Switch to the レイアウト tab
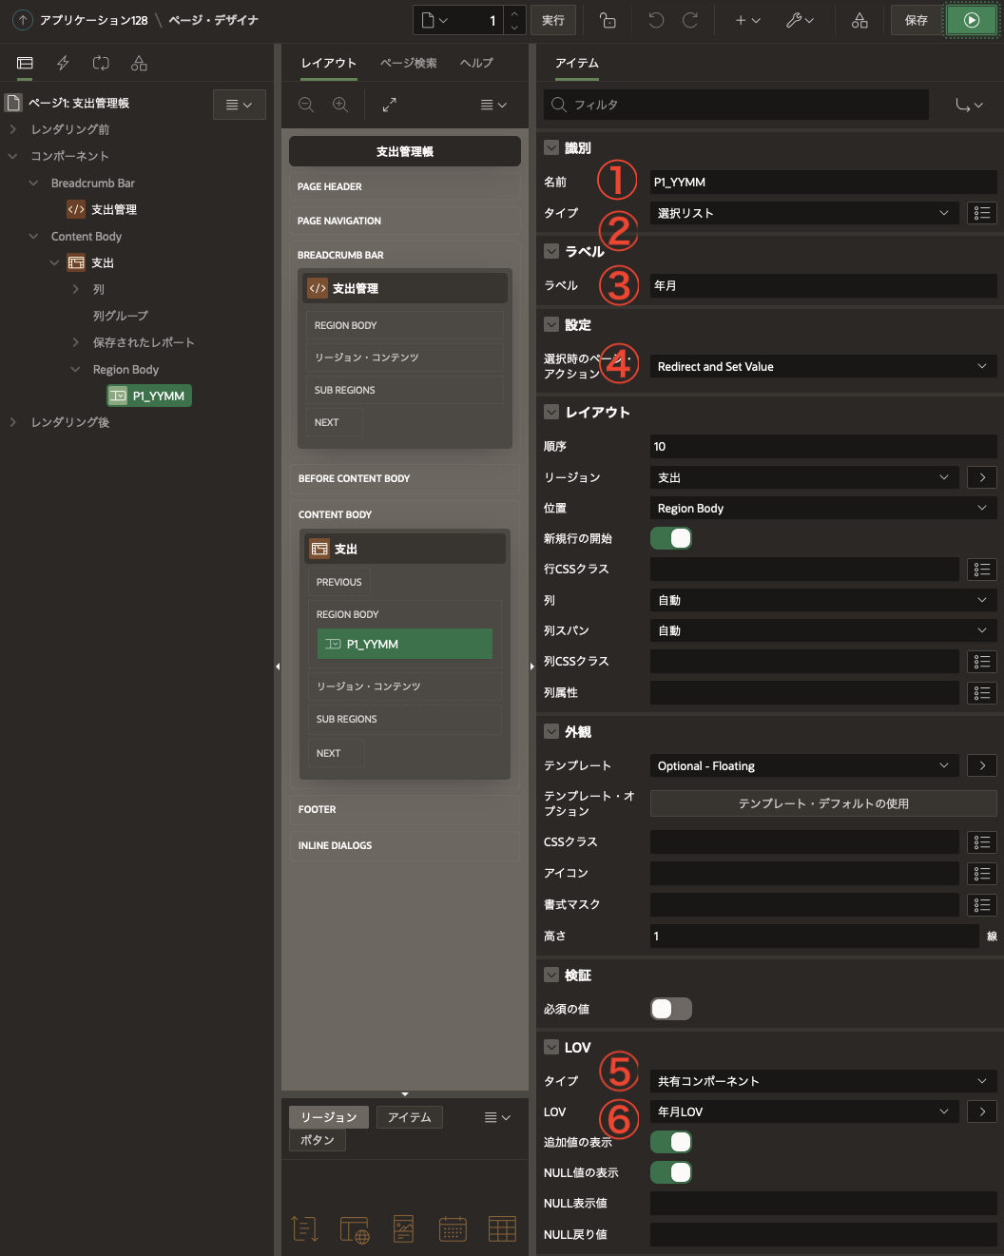1004x1256 pixels. click(329, 63)
